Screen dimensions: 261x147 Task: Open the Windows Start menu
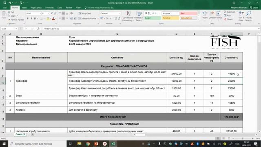coord(4,144)
